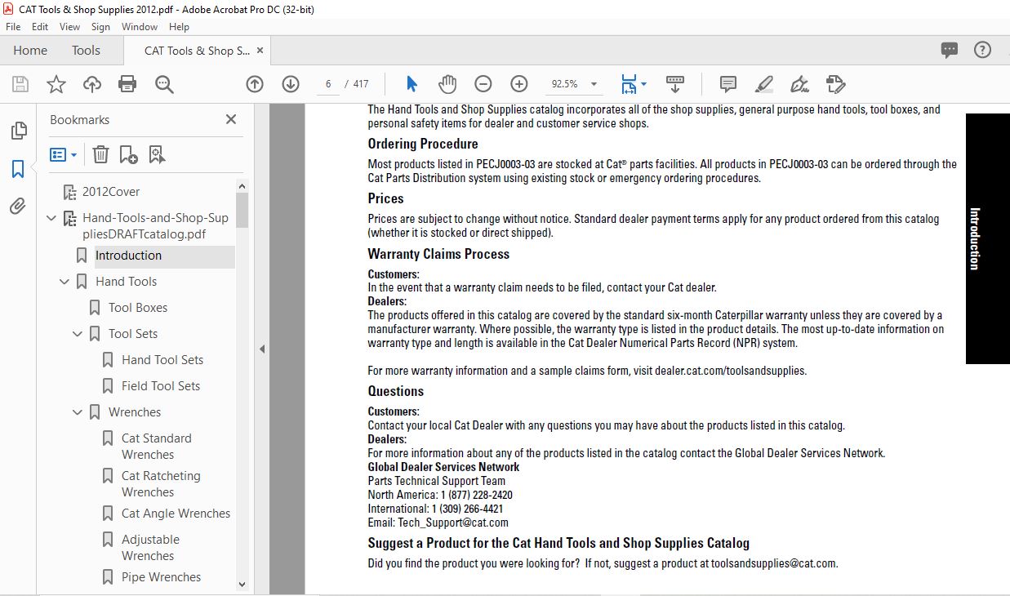Switch to the Tools tab
Image resolution: width=1010 pixels, height=596 pixels.
(86, 51)
